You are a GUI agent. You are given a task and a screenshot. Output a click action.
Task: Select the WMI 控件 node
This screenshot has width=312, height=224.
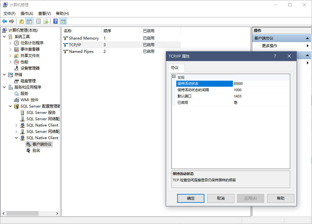click(x=29, y=100)
